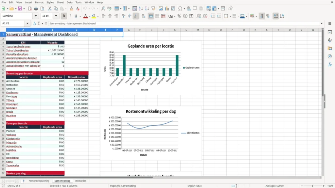
Task: Click the Cut scissors icon
Action: pos(50,8)
